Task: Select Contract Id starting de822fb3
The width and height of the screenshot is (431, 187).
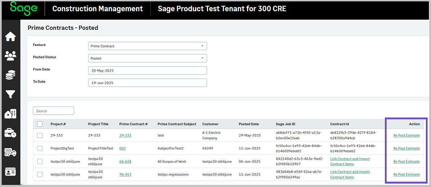Action: pyautogui.click(x=353, y=135)
